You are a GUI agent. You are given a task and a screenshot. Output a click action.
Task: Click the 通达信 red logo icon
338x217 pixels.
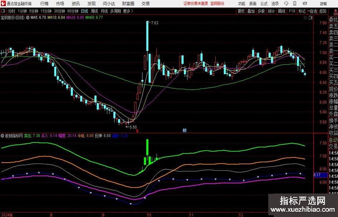click(3, 4)
